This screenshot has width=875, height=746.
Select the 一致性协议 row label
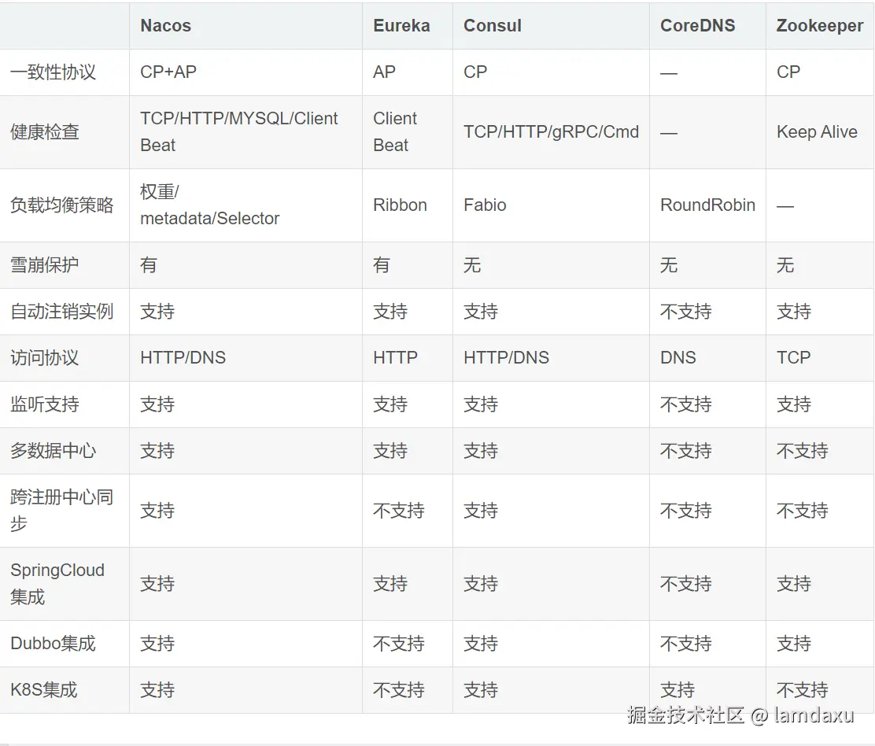point(53,72)
